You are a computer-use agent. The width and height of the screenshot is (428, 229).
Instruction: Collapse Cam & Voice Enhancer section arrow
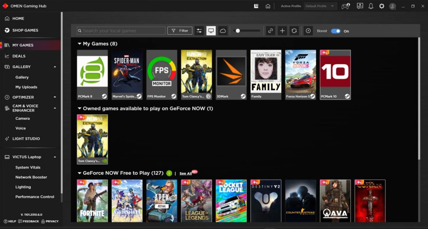pos(55,108)
